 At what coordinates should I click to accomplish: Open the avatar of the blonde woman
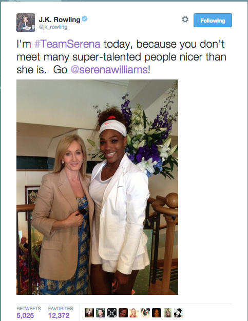coord(134,313)
